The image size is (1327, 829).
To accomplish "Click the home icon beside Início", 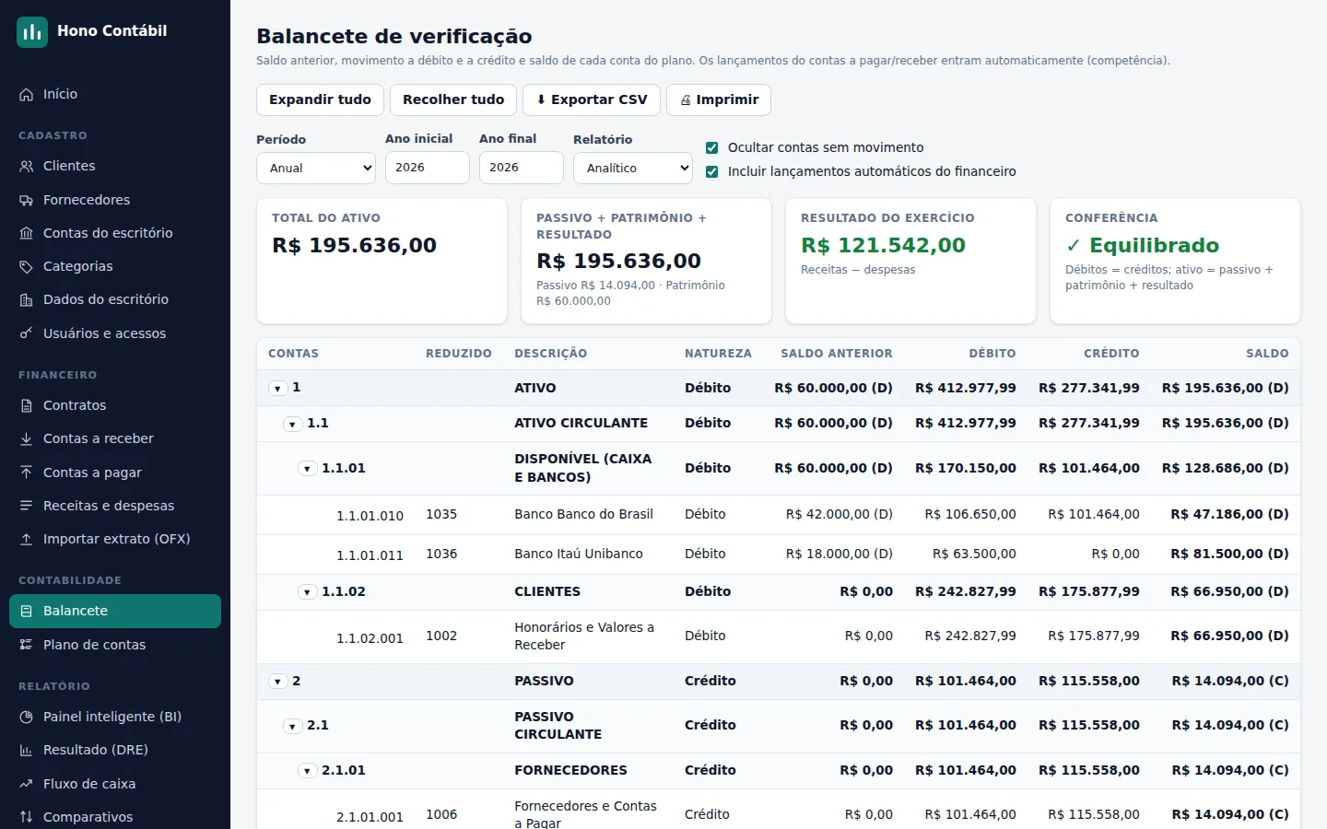I will [x=26, y=94].
